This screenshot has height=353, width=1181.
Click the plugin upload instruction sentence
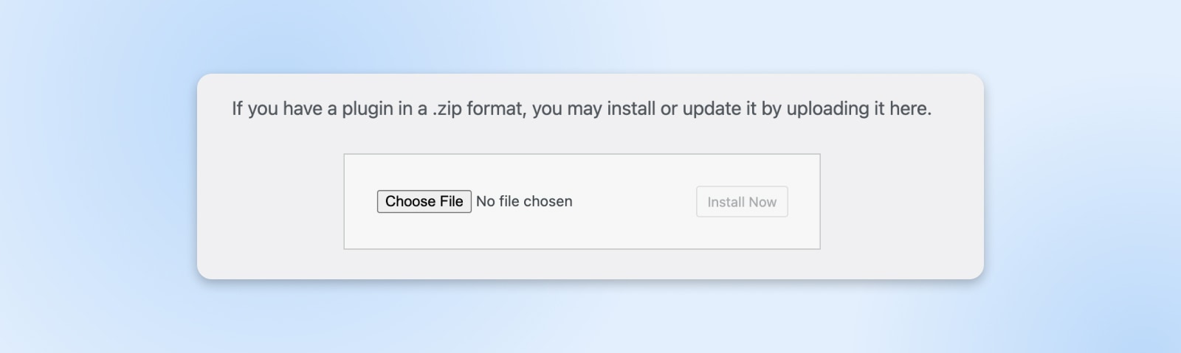[581, 108]
